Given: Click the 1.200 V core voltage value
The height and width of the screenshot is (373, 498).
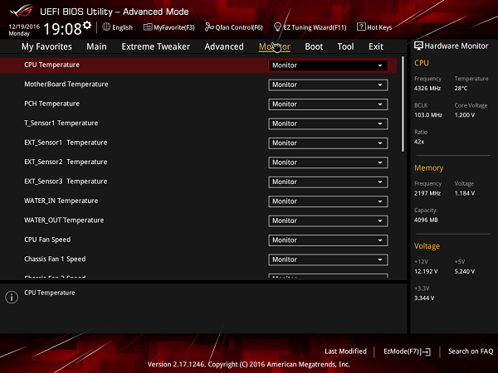Looking at the screenshot, I should [x=464, y=115].
